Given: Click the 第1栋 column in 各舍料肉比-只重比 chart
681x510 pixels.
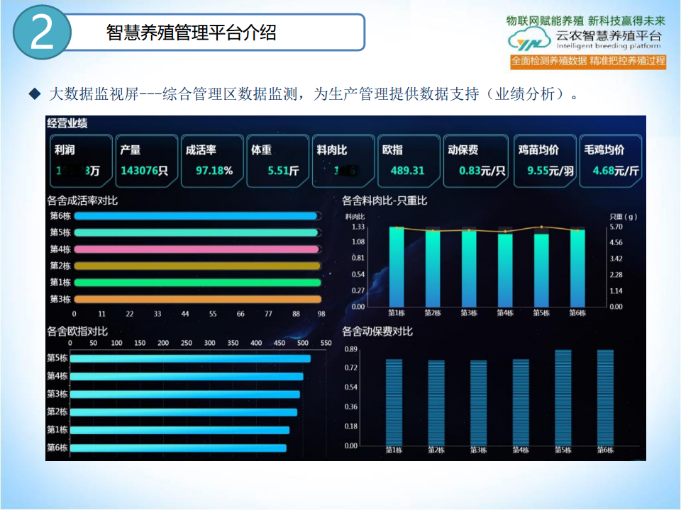Looking at the screenshot, I should click(397, 266).
